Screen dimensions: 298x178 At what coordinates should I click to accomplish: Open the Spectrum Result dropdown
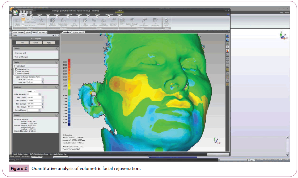[x=32, y=91]
